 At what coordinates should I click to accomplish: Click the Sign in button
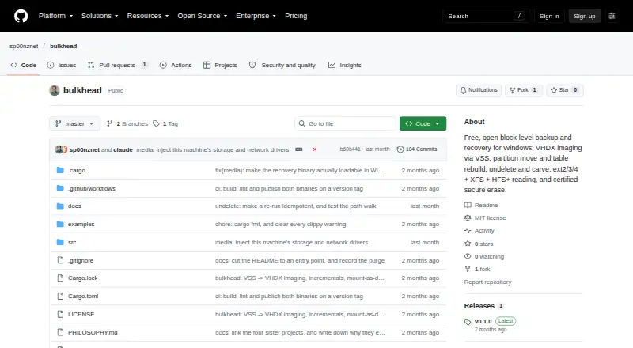[549, 16]
